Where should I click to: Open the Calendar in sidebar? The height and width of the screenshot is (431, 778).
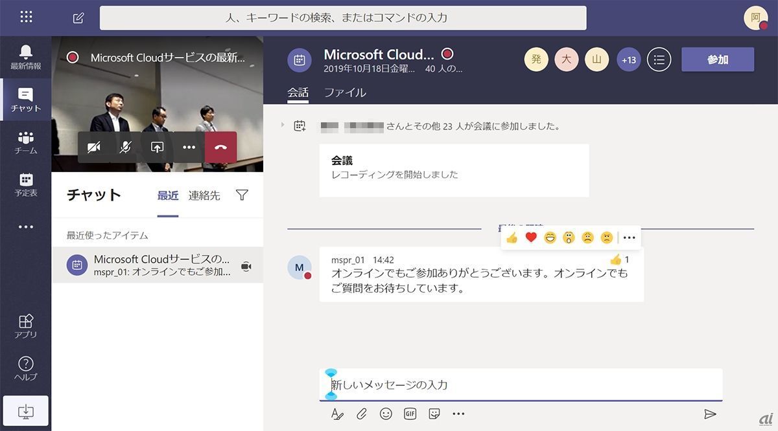point(25,184)
